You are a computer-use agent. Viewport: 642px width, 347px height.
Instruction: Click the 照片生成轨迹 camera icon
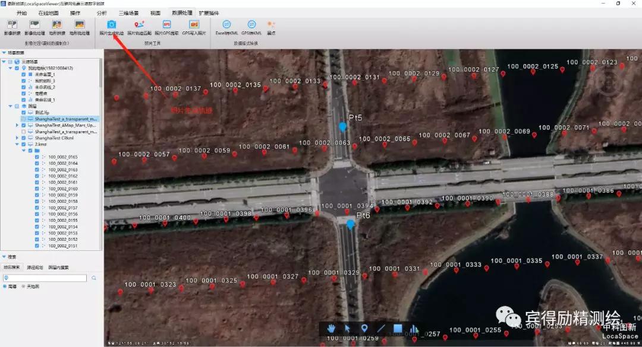111,25
